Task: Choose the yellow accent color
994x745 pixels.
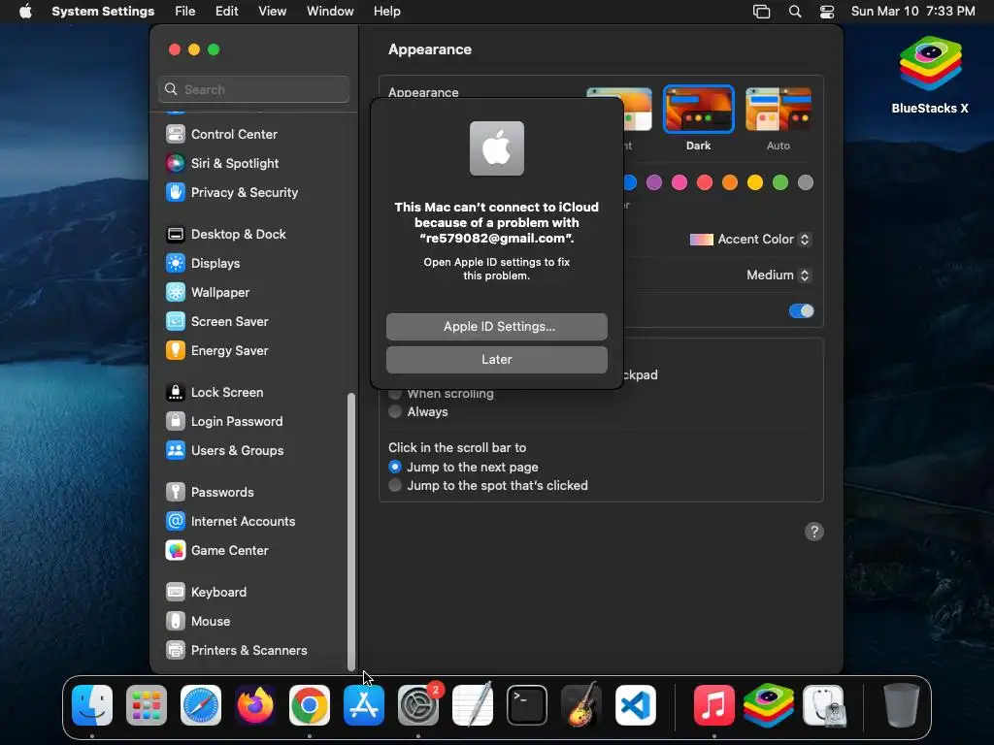Action: click(x=755, y=183)
